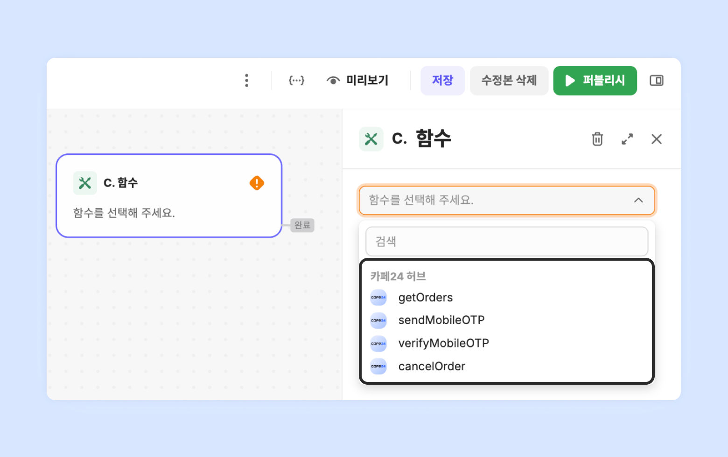Choose sendMobileOTP function option
This screenshot has width=728, height=457.
pos(441,320)
